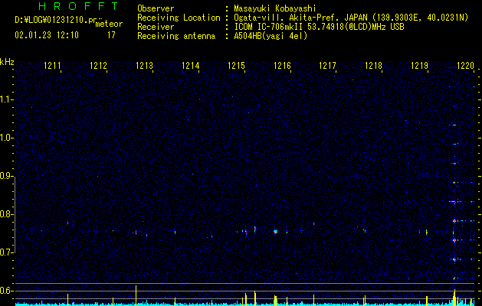Click the 1219 time axis label
Screen dimensions: 482x306
pyautogui.click(x=420, y=66)
